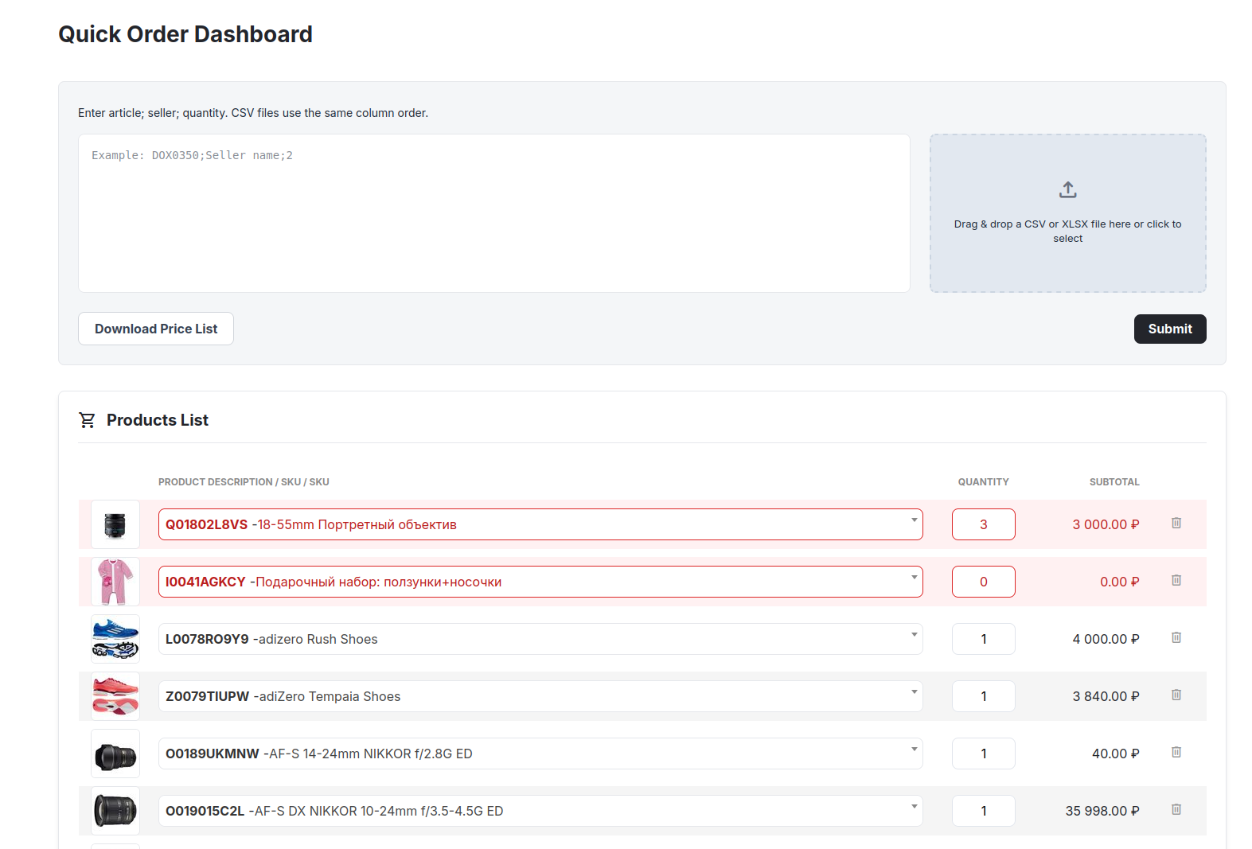Open the Q01802L8VS product dropdown

[x=540, y=524]
